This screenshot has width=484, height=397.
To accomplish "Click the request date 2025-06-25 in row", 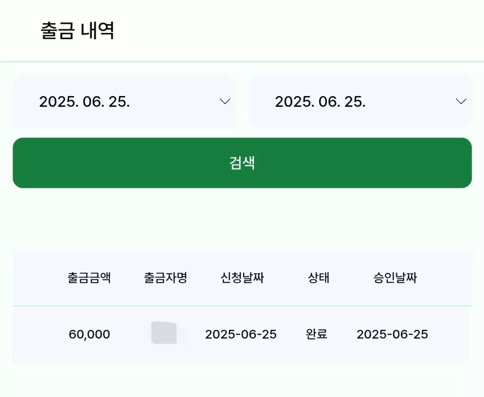I will tap(241, 334).
